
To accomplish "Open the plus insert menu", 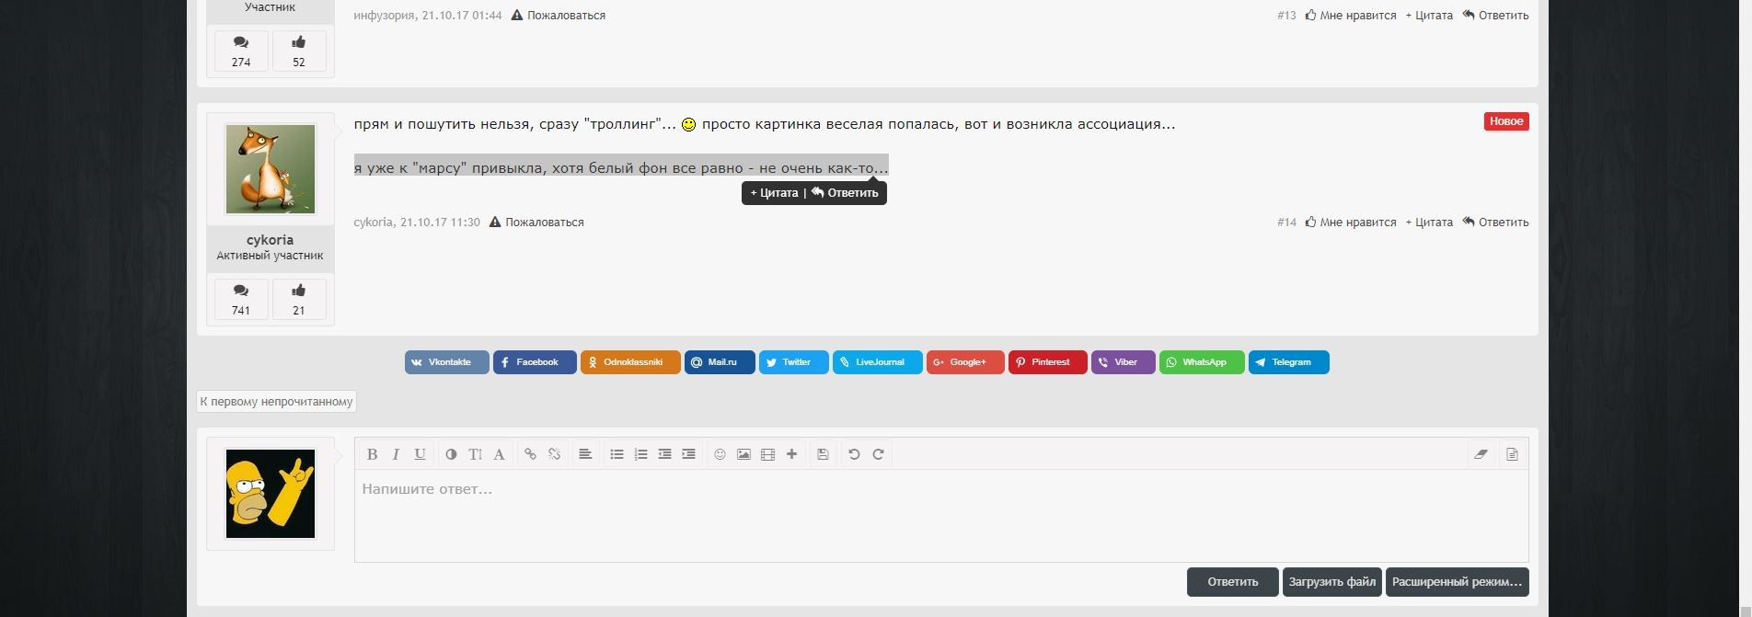I will 791,454.
